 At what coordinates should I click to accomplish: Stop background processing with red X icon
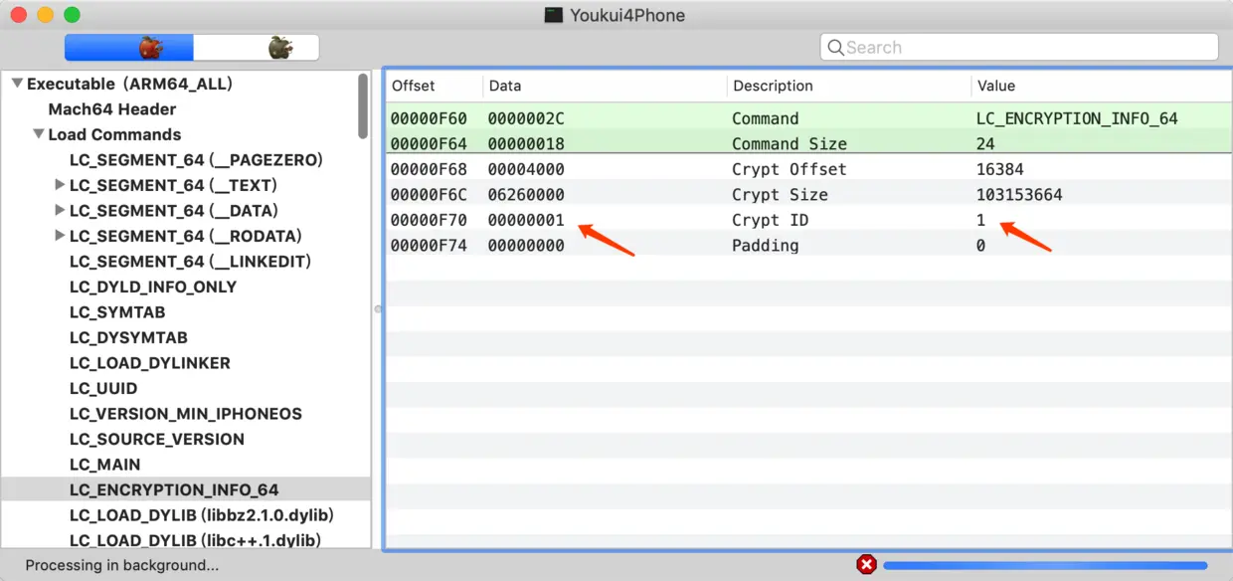866,565
